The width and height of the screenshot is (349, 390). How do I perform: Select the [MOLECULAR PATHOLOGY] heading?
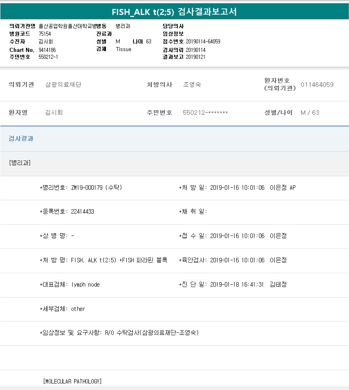tap(72, 381)
